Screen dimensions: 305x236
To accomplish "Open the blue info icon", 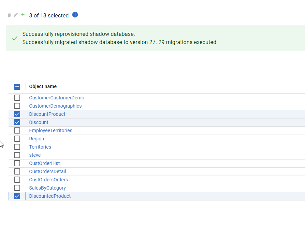I will click(75, 15).
